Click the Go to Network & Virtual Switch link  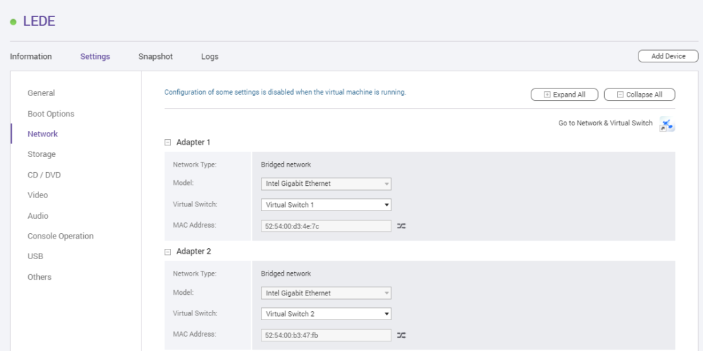point(606,123)
